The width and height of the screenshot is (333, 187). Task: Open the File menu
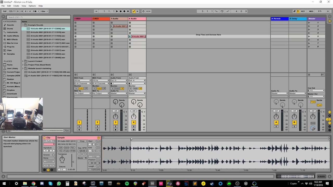click(3, 6)
